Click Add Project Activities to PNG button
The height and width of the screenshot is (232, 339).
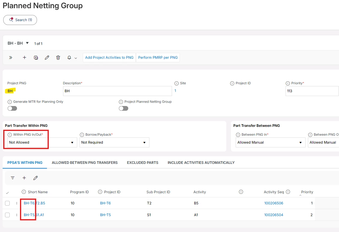click(109, 58)
